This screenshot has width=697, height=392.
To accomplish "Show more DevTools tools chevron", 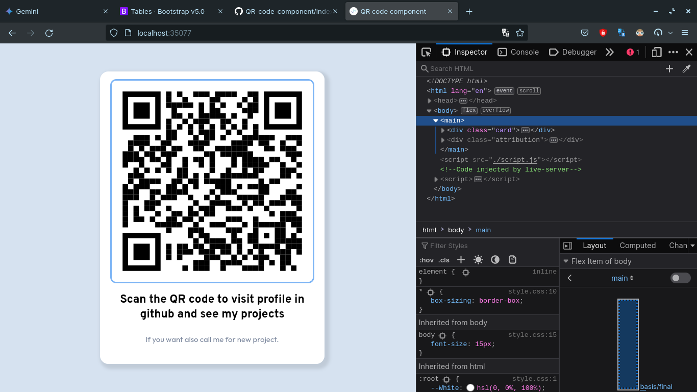I will pyautogui.click(x=609, y=52).
